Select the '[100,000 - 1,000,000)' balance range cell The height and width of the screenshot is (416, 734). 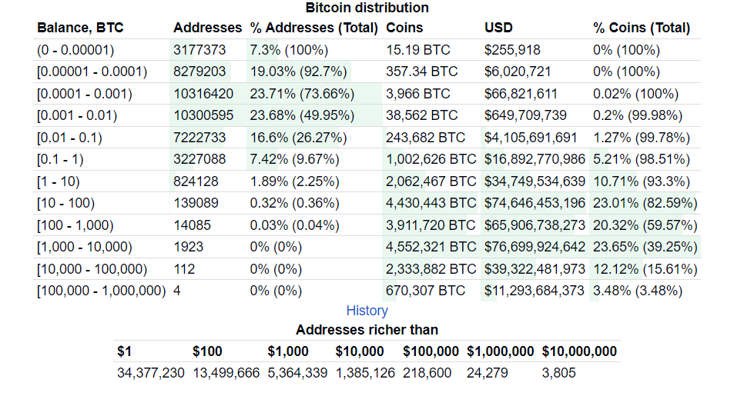[102, 291]
